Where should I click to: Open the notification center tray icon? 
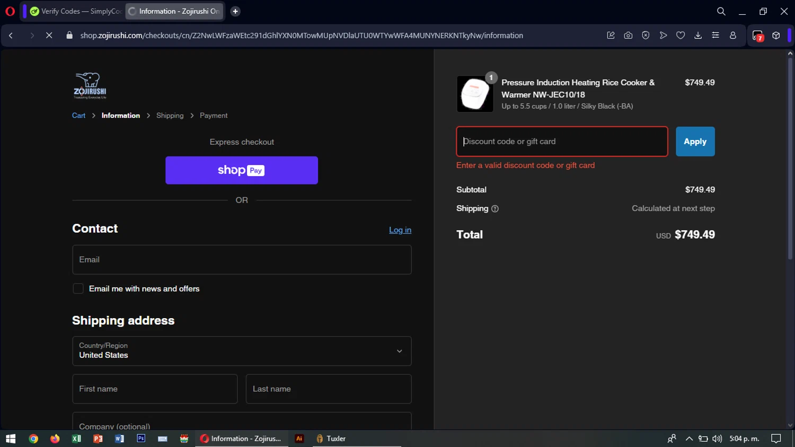coord(776,439)
